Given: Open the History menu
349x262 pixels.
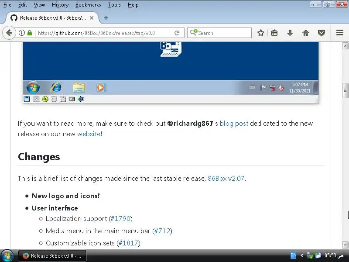Looking at the screenshot, I should 60,5.
